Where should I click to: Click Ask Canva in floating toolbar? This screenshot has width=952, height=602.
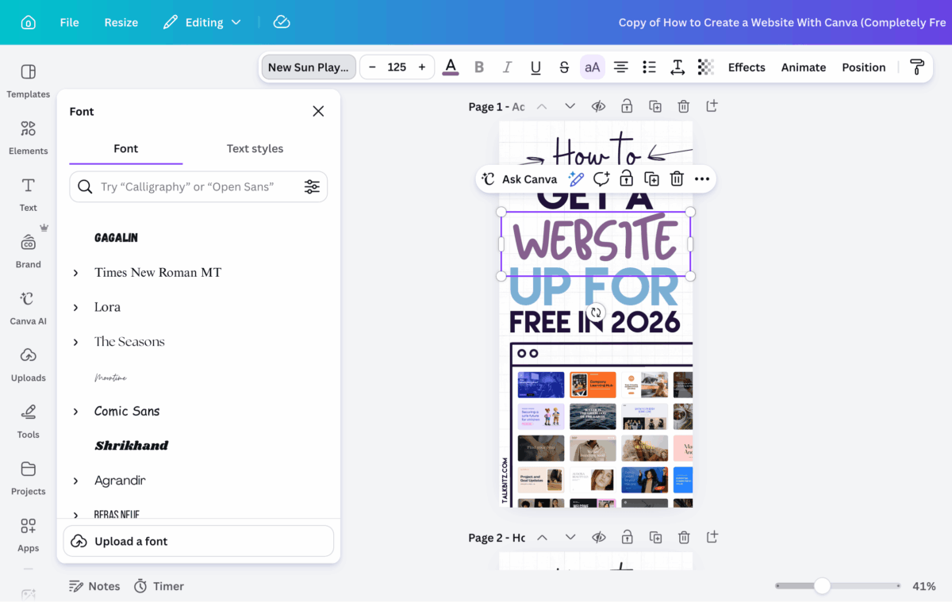520,179
